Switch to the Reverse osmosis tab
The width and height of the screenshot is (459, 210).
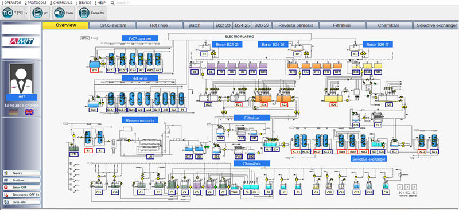pyautogui.click(x=295, y=25)
